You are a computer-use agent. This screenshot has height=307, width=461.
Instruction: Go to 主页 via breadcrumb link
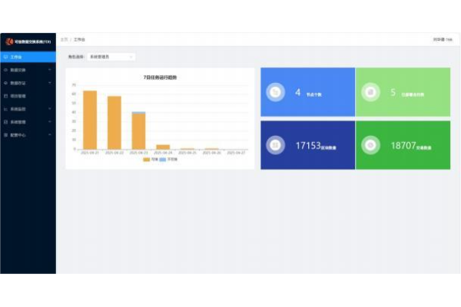coord(64,38)
